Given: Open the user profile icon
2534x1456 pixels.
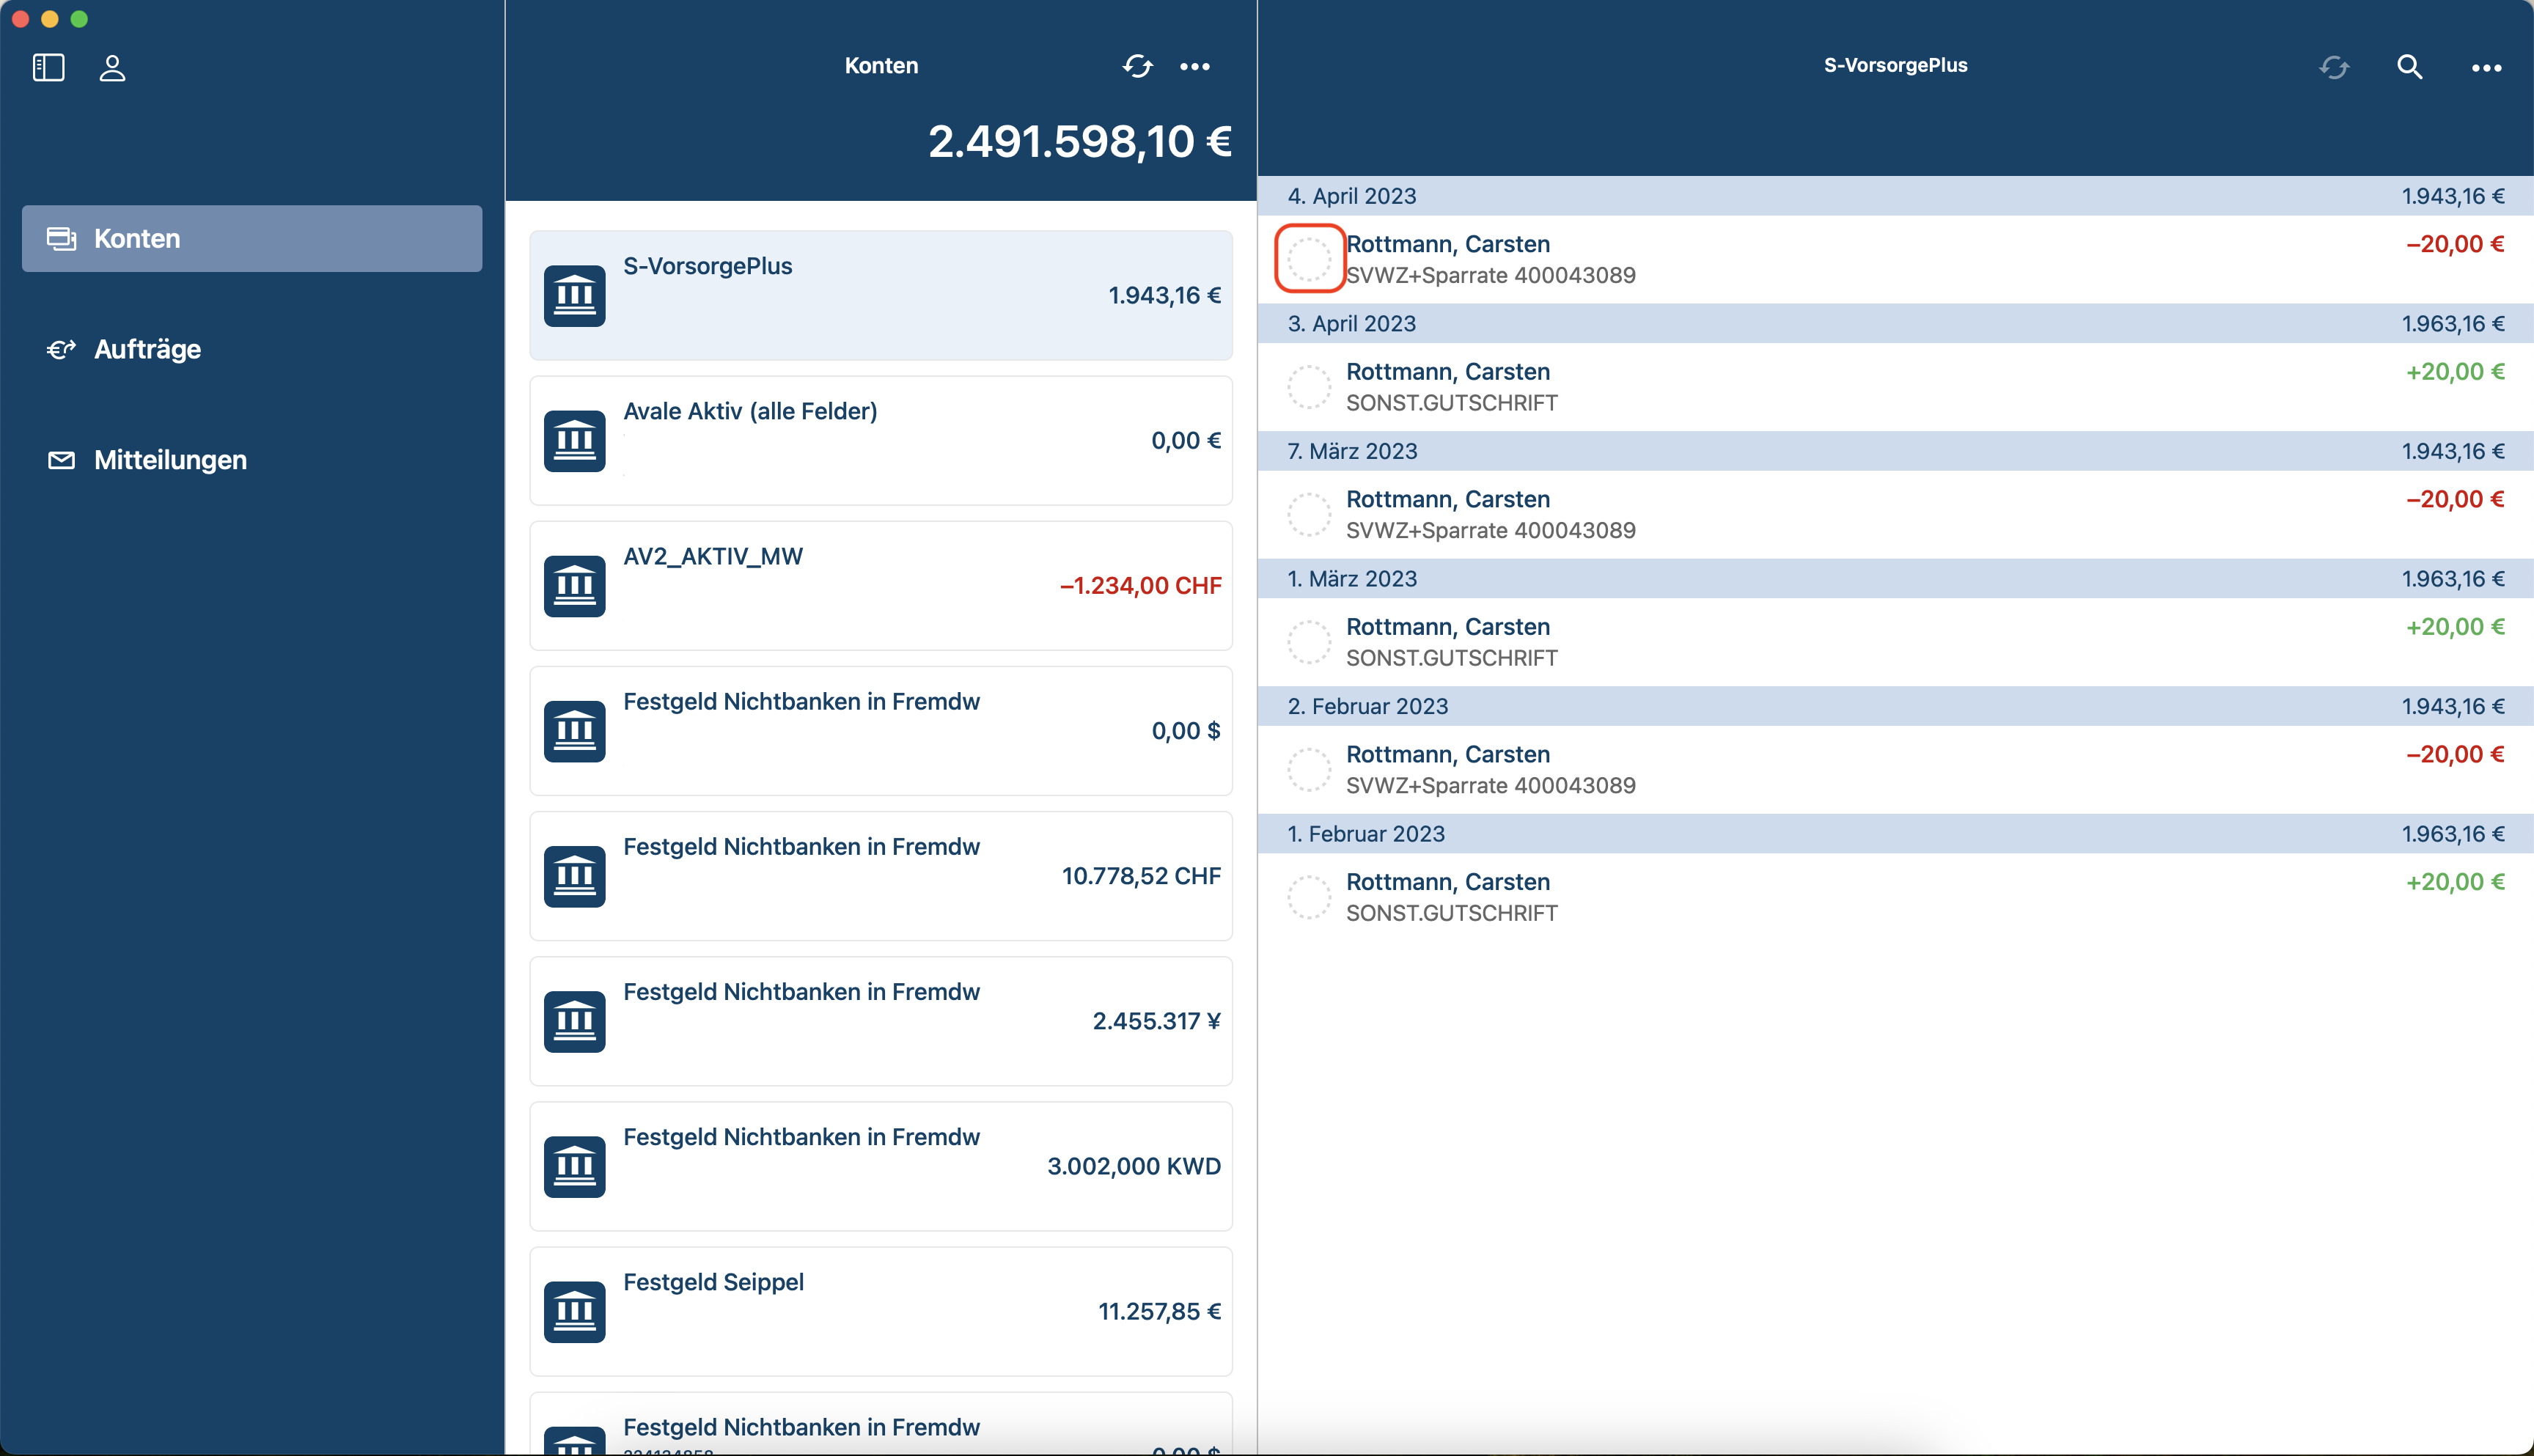Looking at the screenshot, I should tap(112, 67).
